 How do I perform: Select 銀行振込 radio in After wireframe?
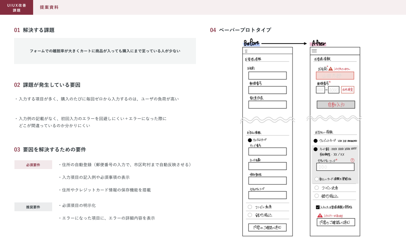(316, 196)
